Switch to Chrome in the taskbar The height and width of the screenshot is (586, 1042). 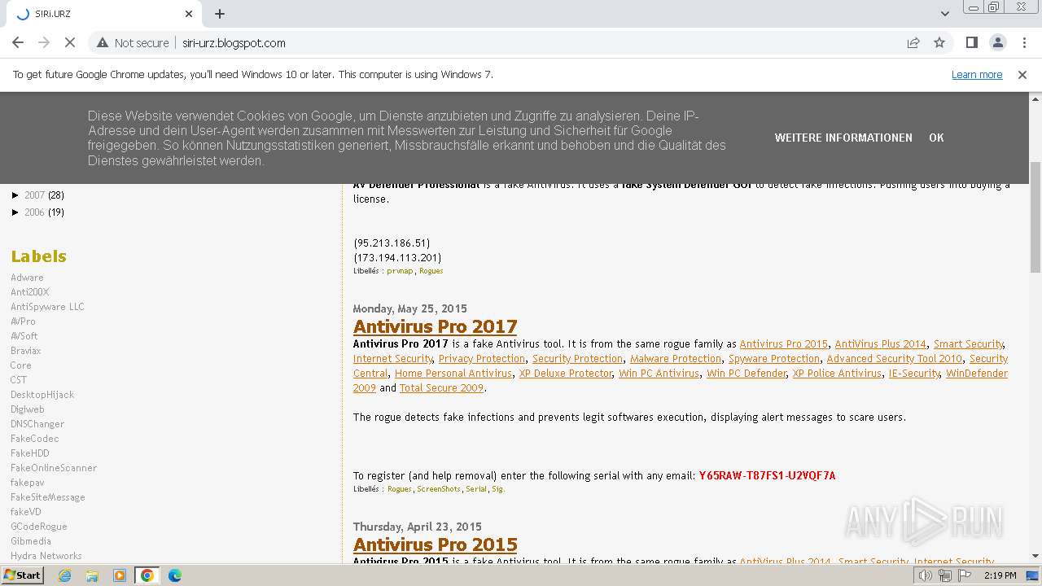147,575
